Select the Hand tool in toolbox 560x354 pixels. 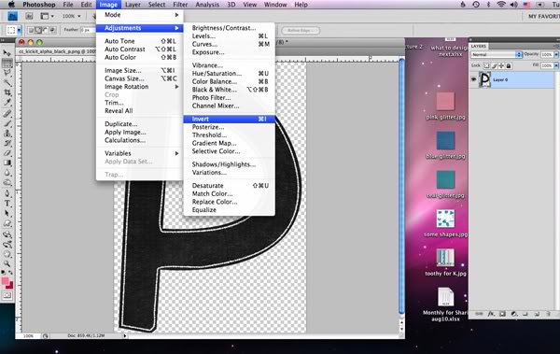7,254
